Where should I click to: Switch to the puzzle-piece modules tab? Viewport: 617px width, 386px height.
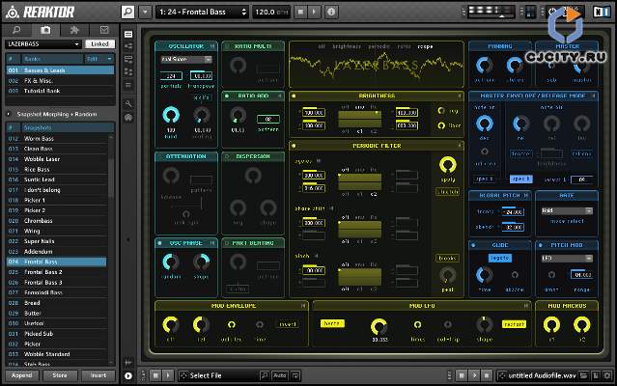coord(74,30)
